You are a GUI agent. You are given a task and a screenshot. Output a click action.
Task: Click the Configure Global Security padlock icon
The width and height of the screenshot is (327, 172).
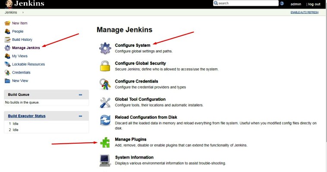pyautogui.click(x=105, y=66)
